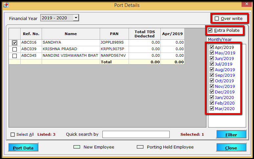Click the Port Data button
Viewport: 254px width, 159px height.
click(23, 147)
